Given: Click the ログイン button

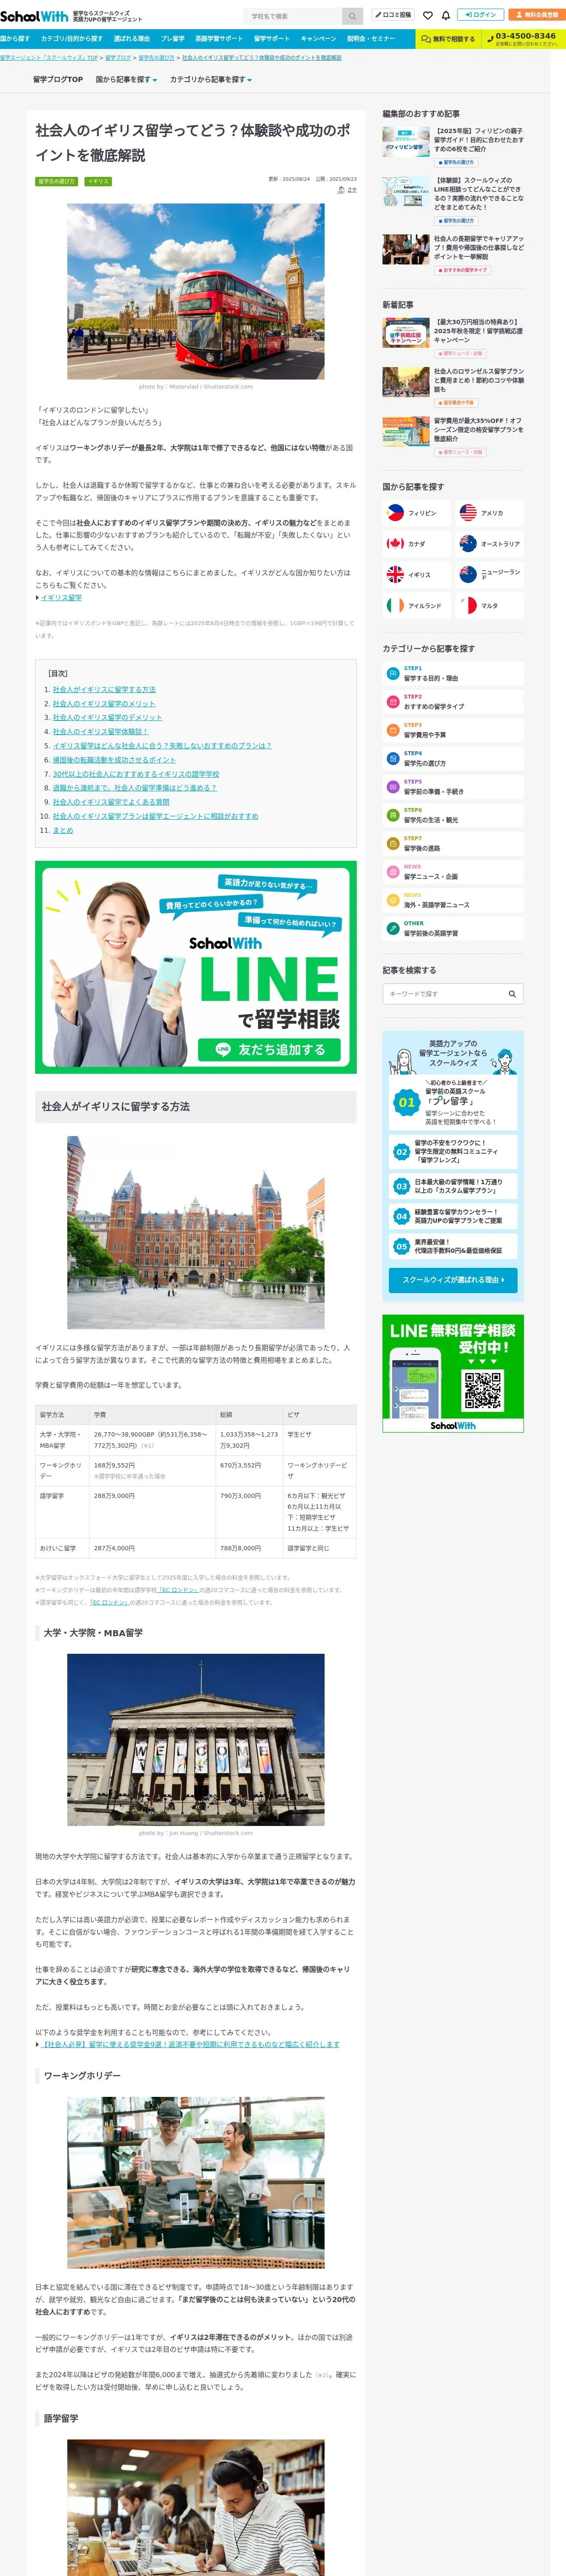Looking at the screenshot, I should coord(480,16).
